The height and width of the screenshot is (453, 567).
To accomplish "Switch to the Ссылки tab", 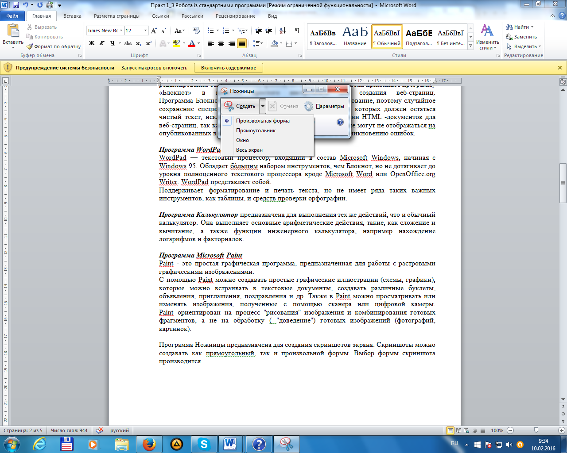I will click(160, 16).
